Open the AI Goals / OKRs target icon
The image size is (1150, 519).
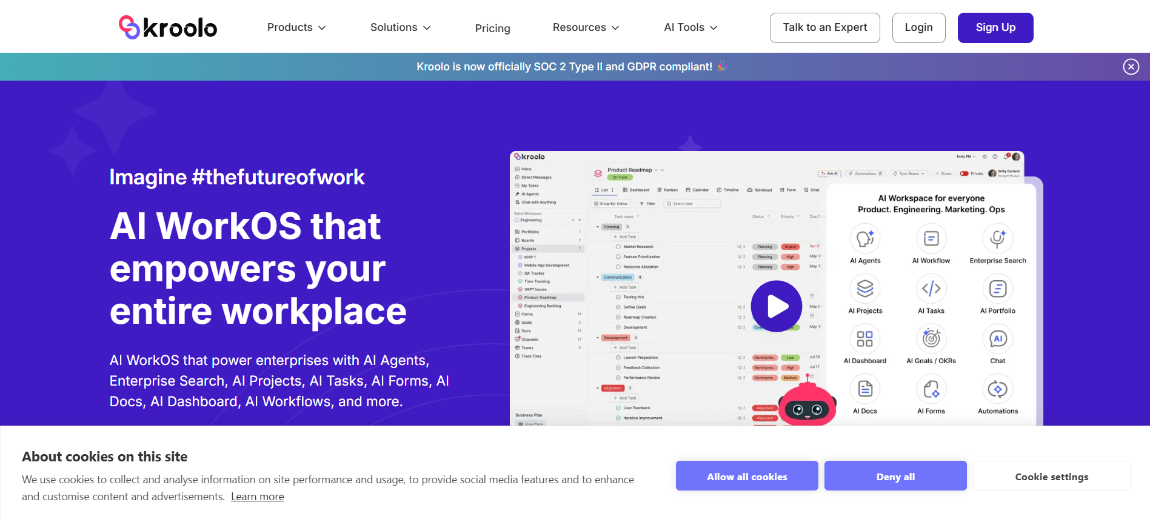tap(931, 339)
